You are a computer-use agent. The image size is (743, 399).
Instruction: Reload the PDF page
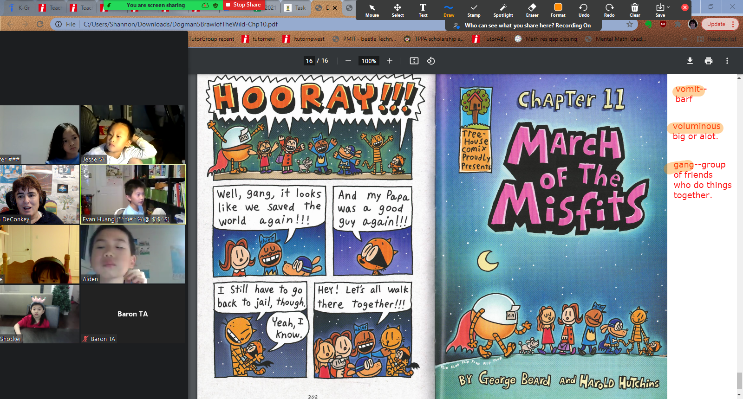tap(40, 24)
